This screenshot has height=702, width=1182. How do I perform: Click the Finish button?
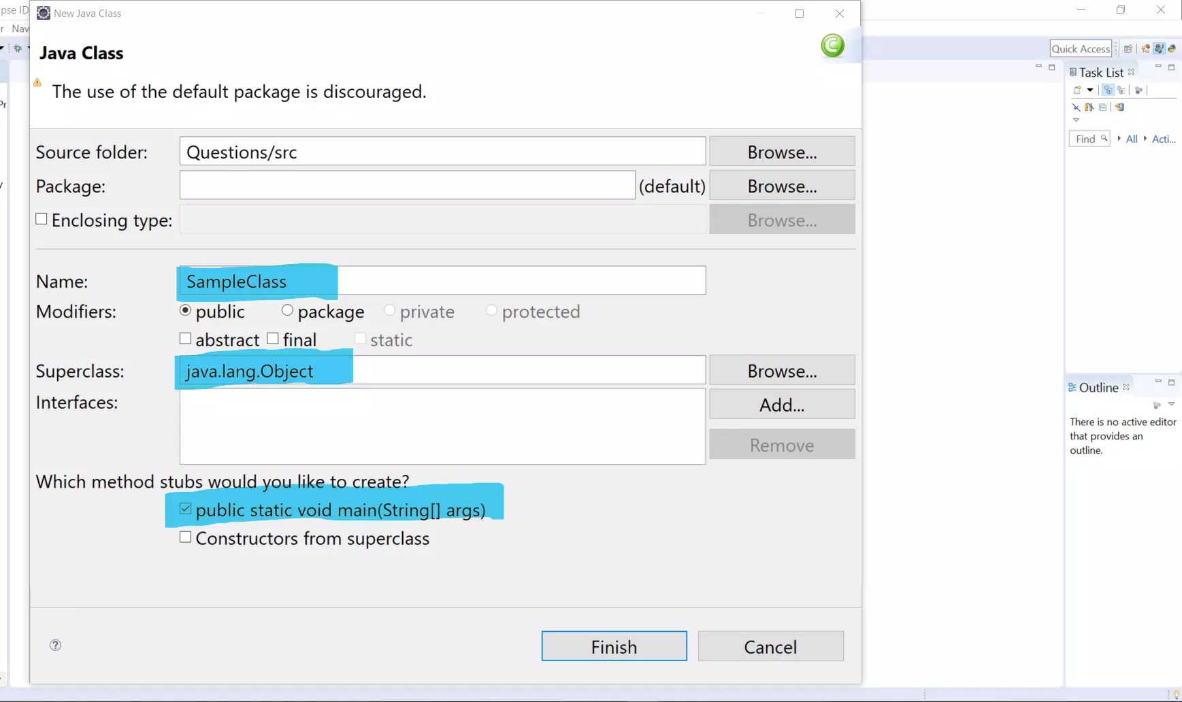(x=613, y=646)
